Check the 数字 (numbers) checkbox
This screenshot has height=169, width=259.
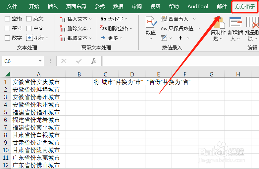tap(7, 38)
